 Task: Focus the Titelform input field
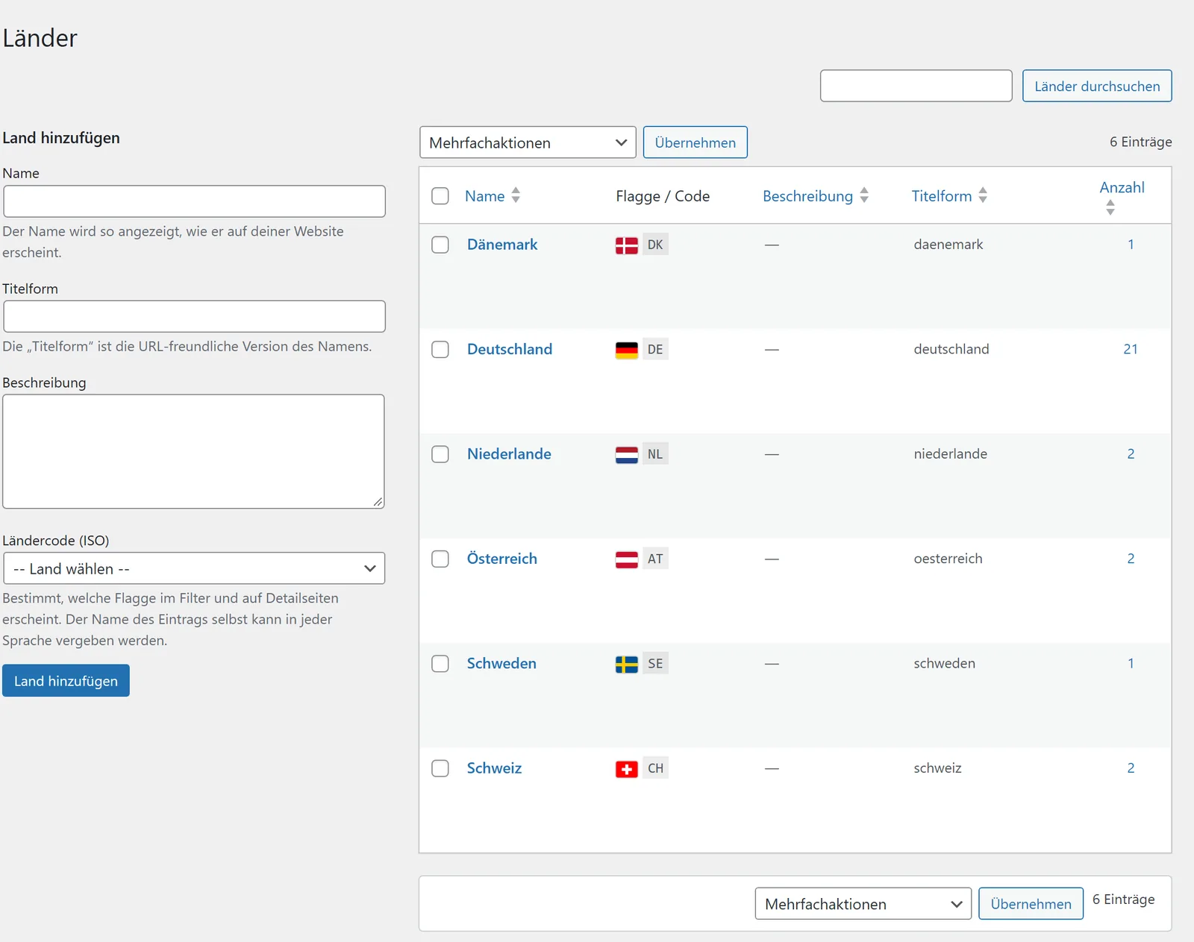[x=194, y=316]
